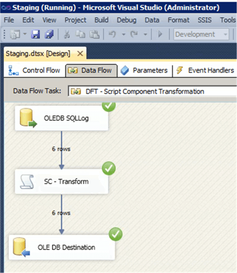Image resolution: width=237 pixels, height=273 pixels.
Task: Click the Start Debugging play icon
Action: coord(160,34)
